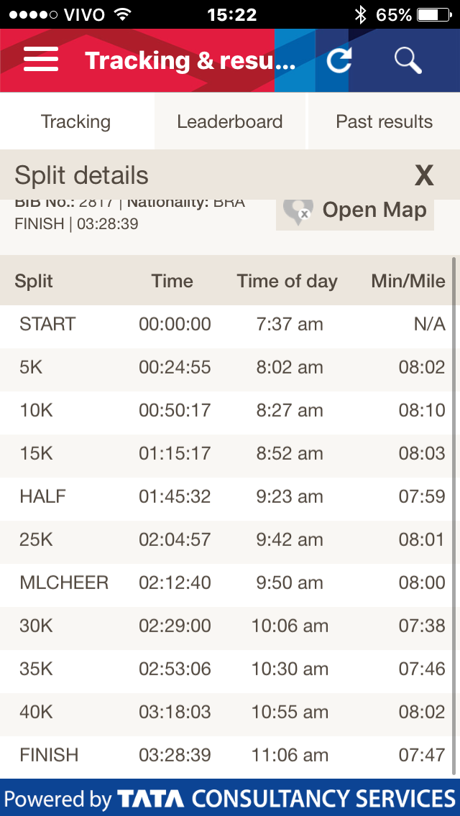This screenshot has height=816, width=460.
Task: Select the MLCHEER split row
Action: coord(230,583)
